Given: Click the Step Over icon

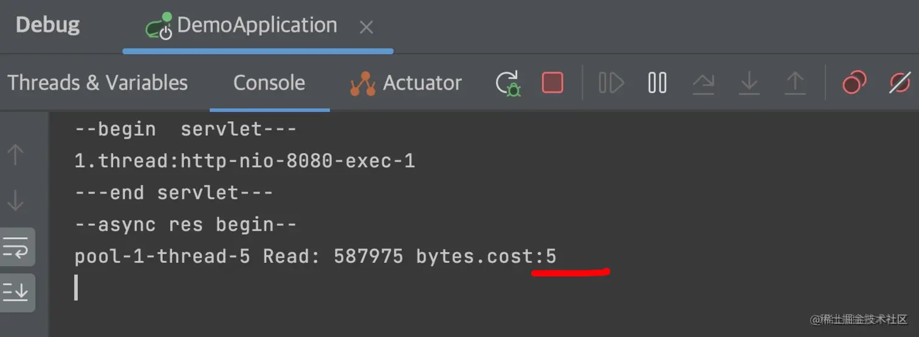Looking at the screenshot, I should 703,83.
